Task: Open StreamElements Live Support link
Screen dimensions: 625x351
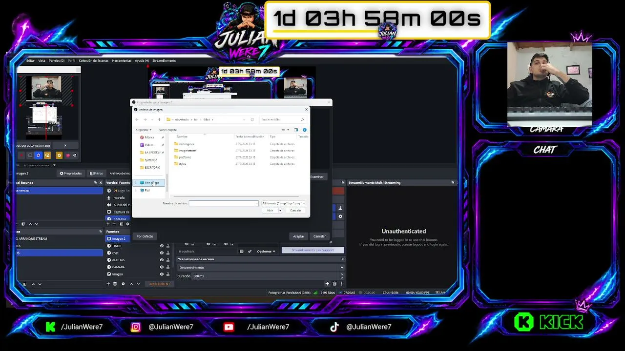Action: pos(312,250)
